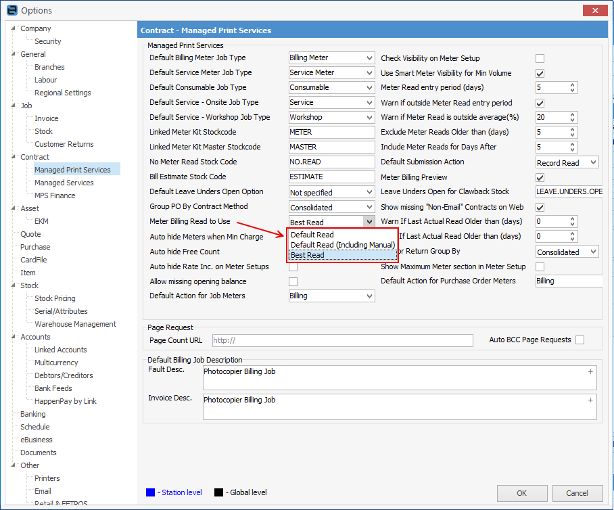Select Regional Settings in the tree
The height and width of the screenshot is (510, 614).
tap(63, 93)
